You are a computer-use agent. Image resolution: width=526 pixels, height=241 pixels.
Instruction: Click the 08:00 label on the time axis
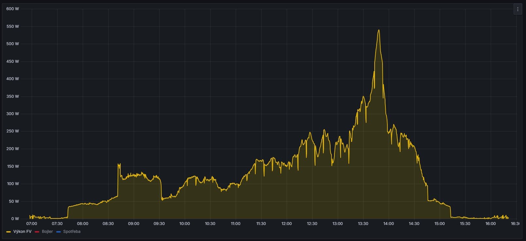pos(82,224)
